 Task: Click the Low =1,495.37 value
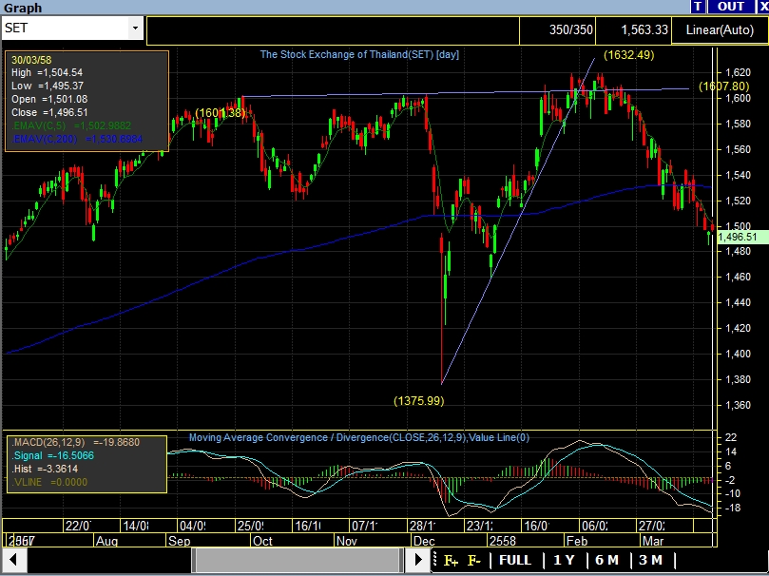tap(48, 86)
